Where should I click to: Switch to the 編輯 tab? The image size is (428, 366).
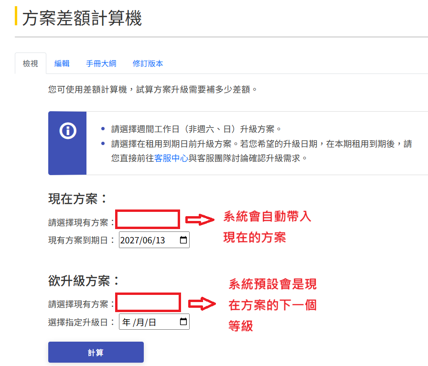(62, 63)
